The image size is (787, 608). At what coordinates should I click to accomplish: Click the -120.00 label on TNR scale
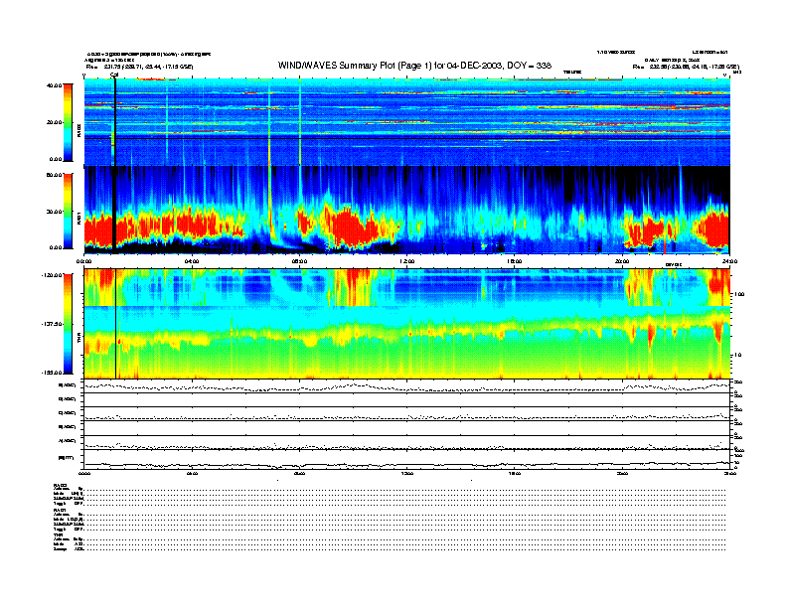point(52,275)
